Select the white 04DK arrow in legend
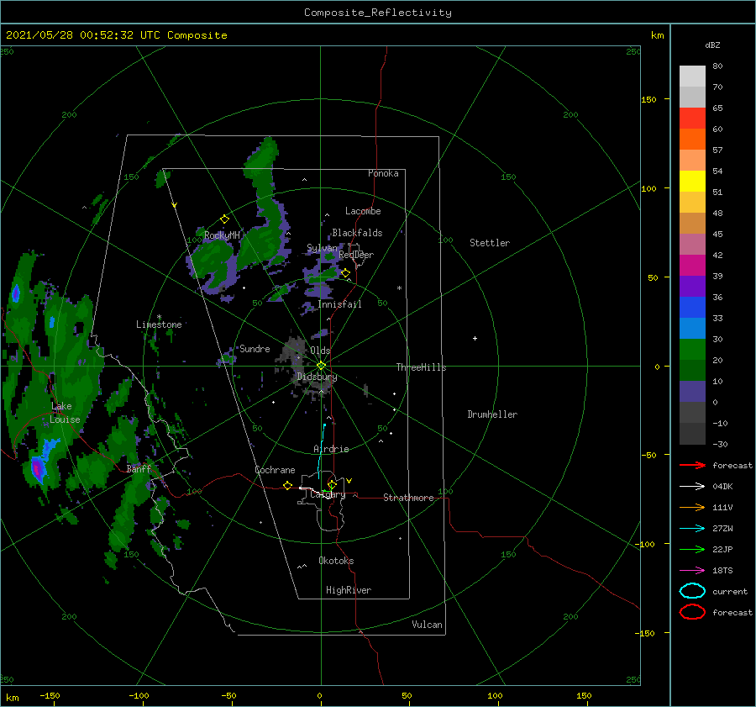Viewport: 756px width, 707px height. click(x=692, y=486)
